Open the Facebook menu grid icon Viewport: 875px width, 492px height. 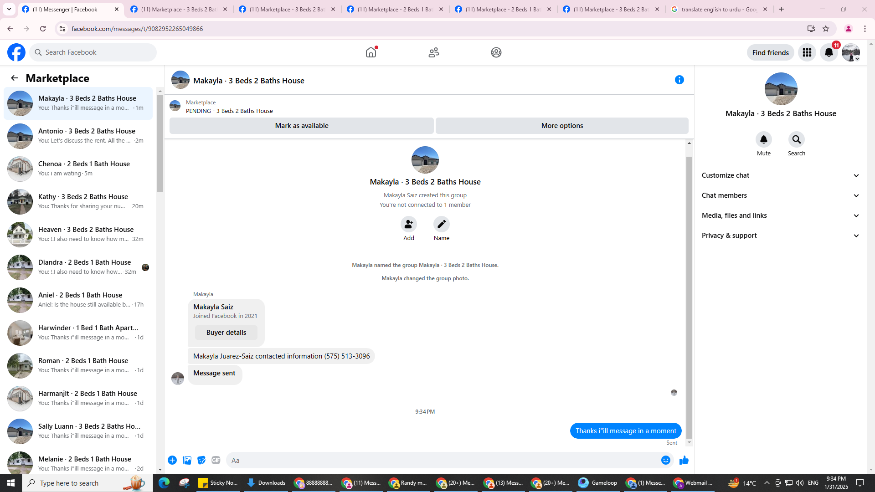click(x=807, y=52)
